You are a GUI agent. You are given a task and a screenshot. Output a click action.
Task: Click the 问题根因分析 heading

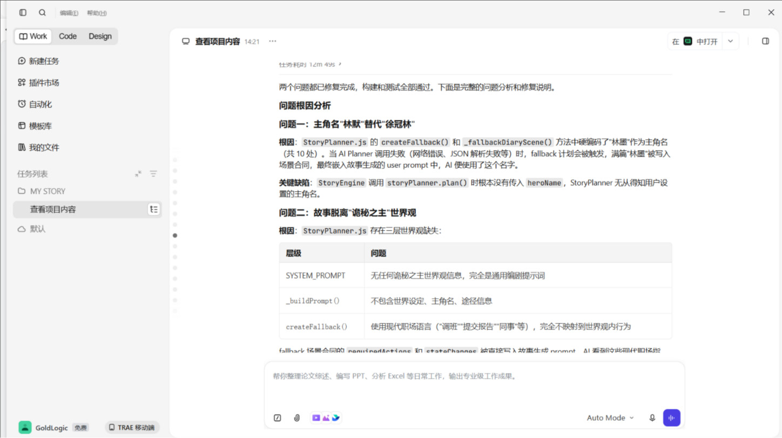[305, 106]
